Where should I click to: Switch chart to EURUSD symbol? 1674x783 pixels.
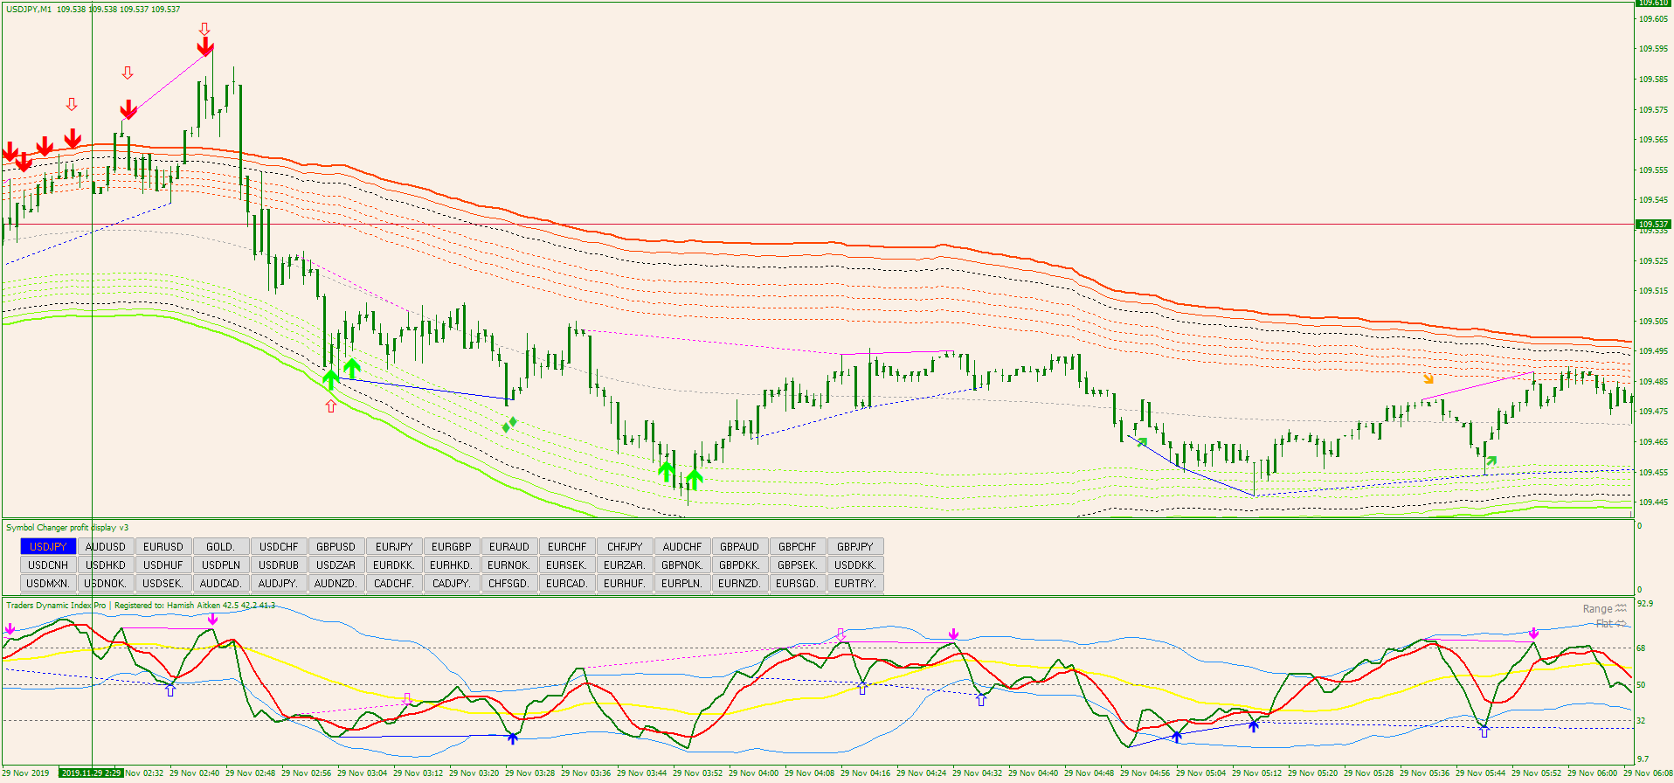coord(163,546)
